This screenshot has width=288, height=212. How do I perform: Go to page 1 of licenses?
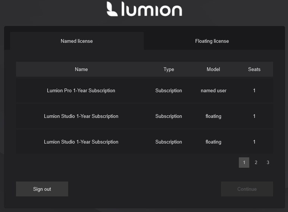point(244,163)
